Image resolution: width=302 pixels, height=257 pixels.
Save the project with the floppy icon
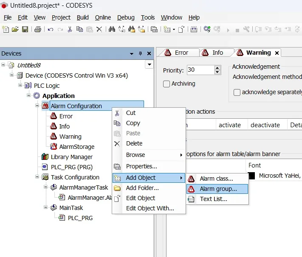pyautogui.click(x=25, y=29)
